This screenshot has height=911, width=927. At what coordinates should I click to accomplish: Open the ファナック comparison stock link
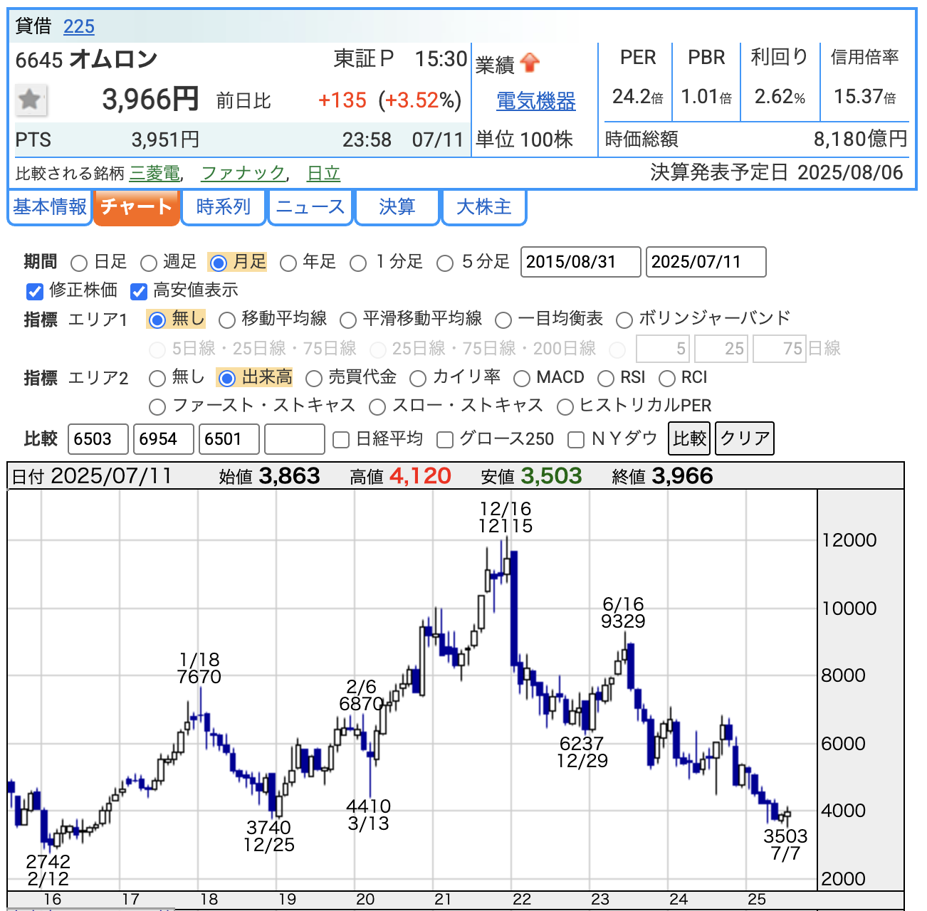(x=243, y=173)
